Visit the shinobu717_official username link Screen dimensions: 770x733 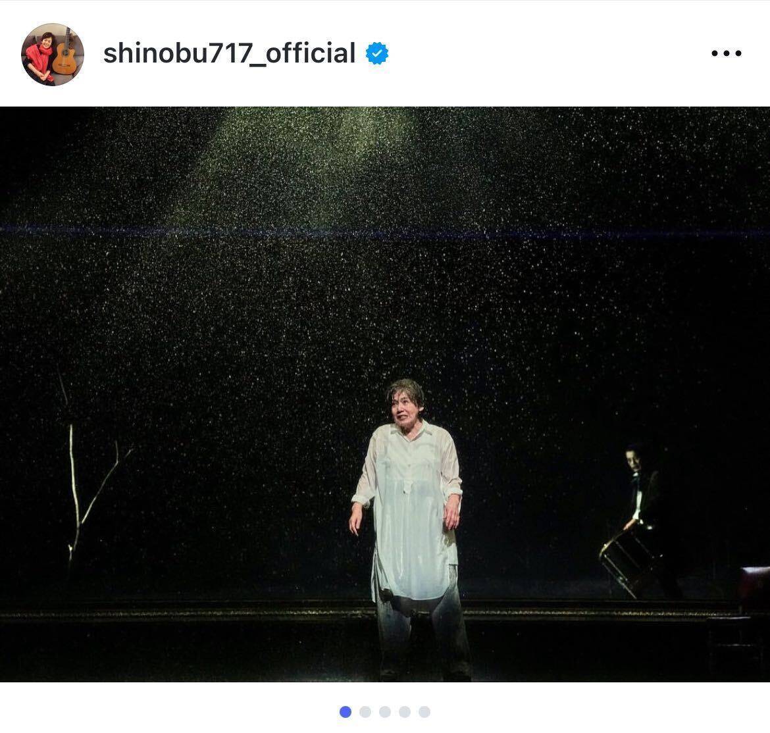click(229, 53)
